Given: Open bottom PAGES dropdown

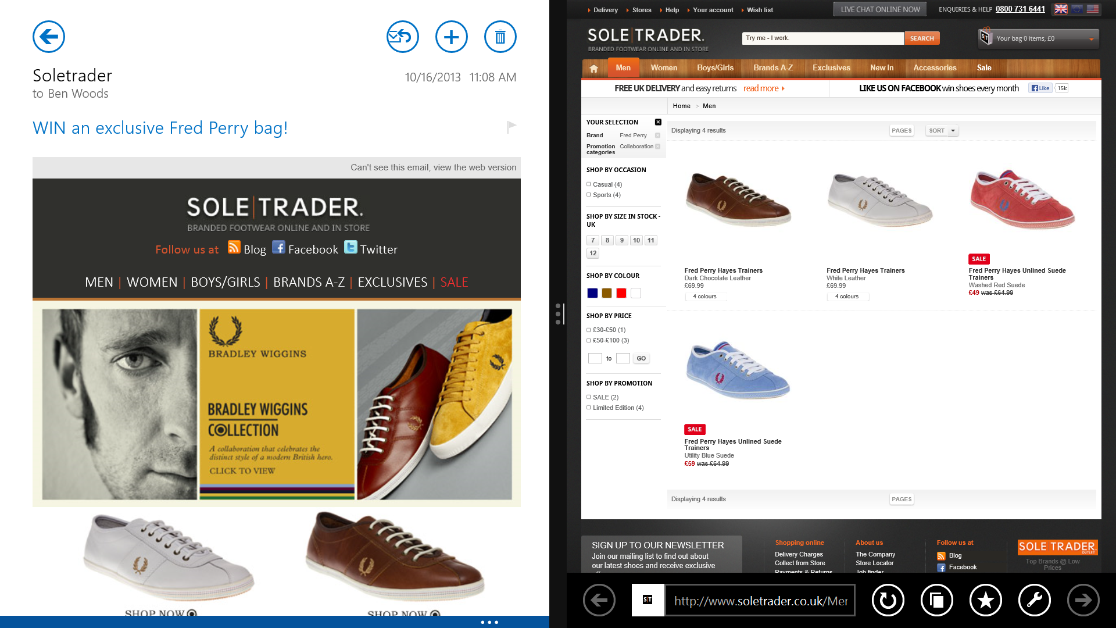Looking at the screenshot, I should click(902, 499).
